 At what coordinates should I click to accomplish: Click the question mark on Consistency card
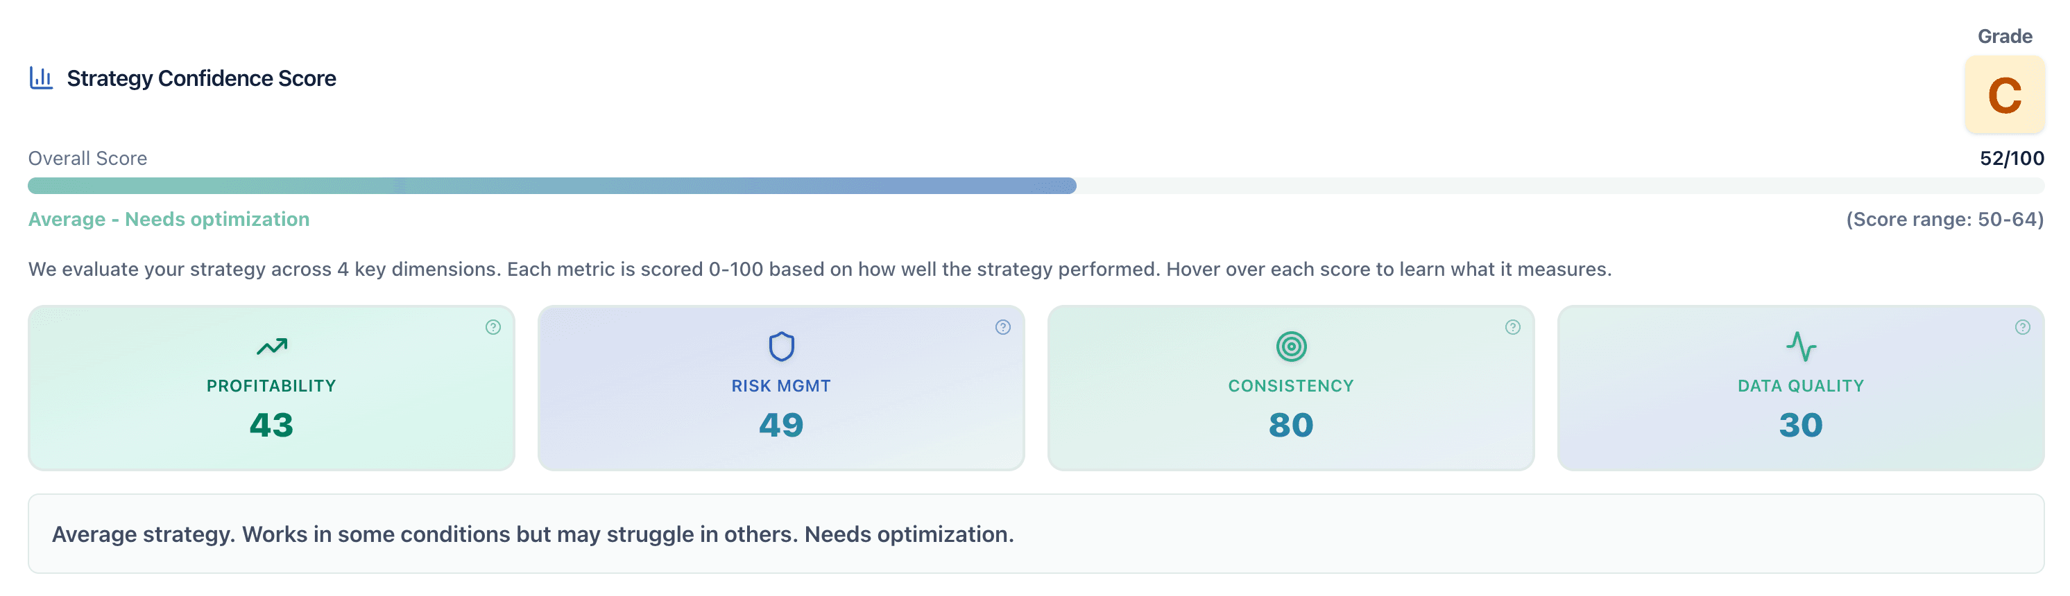point(1513,328)
